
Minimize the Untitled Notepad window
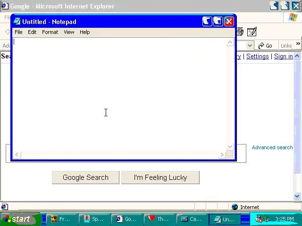(207, 21)
